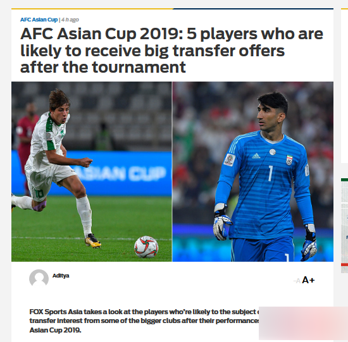Click the pink overlay box at bottom right
The width and height of the screenshot is (348, 342).
pyautogui.click(x=303, y=323)
